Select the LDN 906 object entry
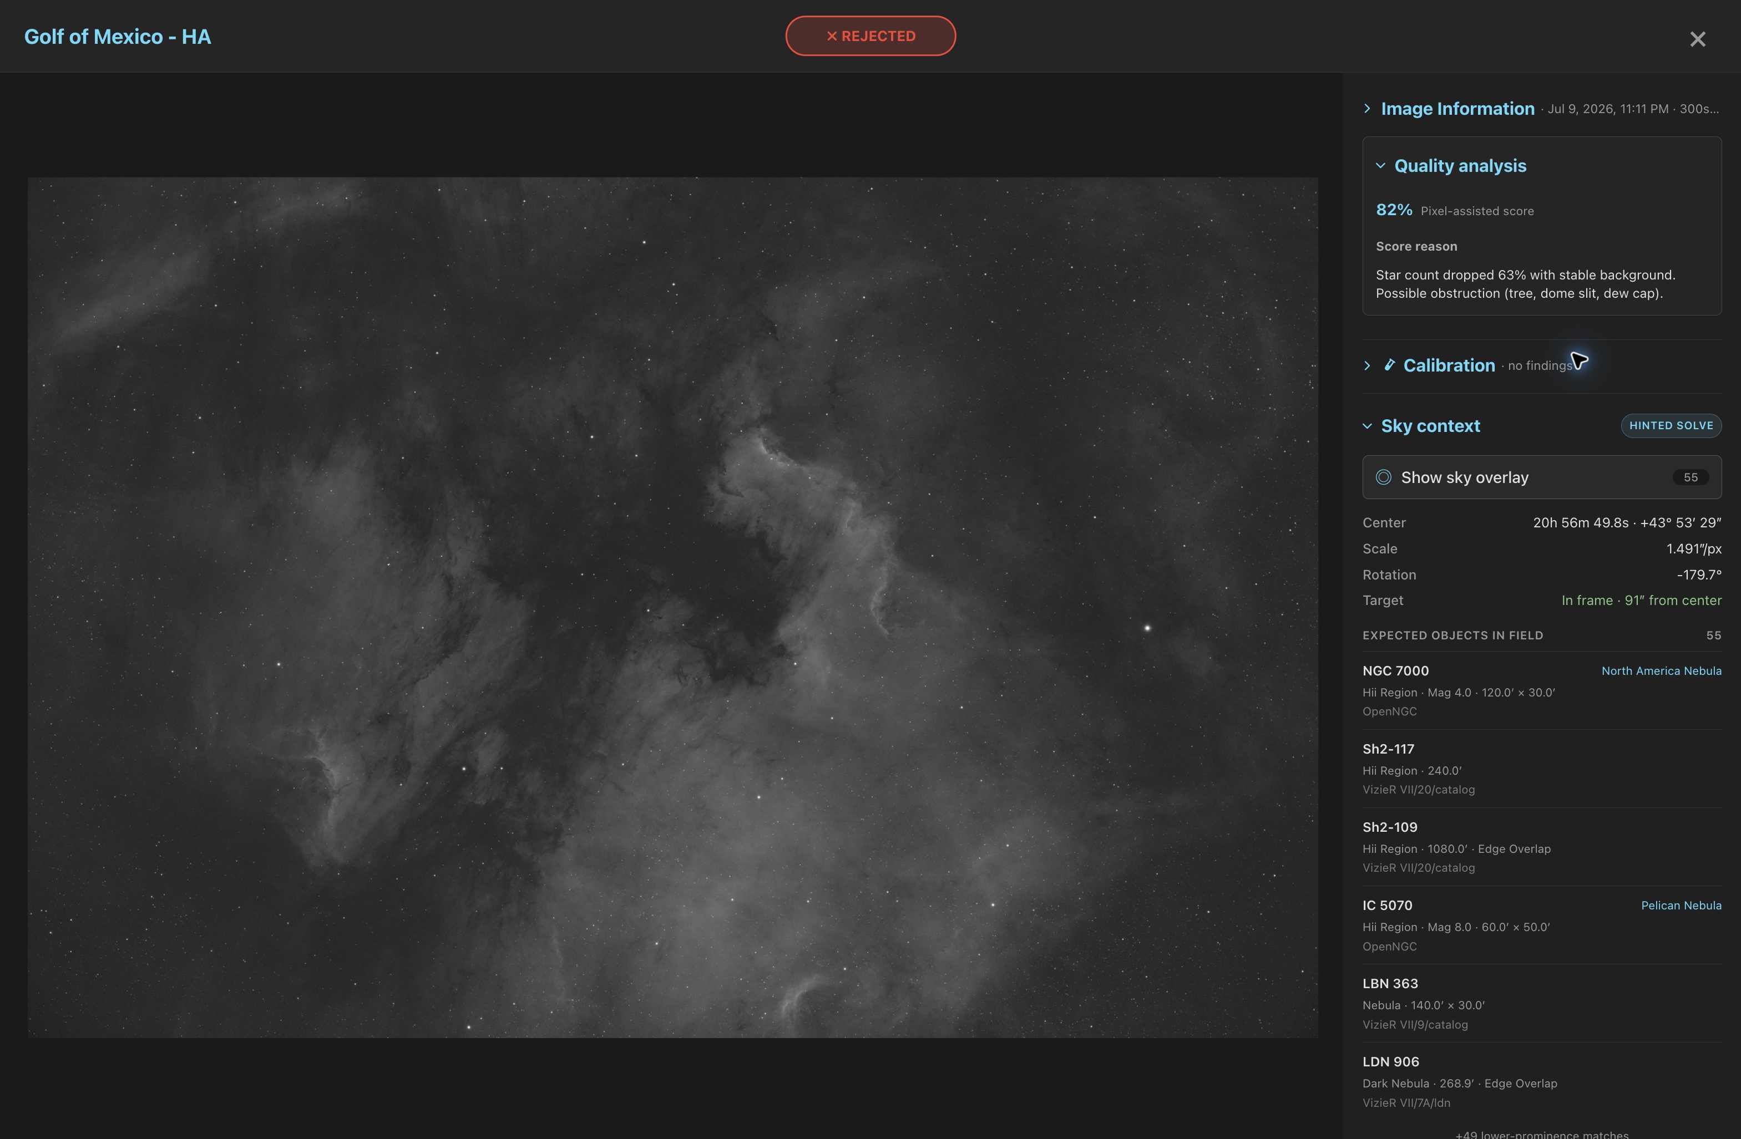The image size is (1741, 1139). tap(1542, 1081)
